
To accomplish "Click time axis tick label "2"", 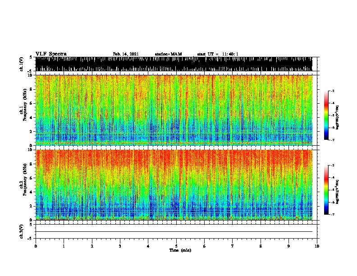I will click(92, 246).
